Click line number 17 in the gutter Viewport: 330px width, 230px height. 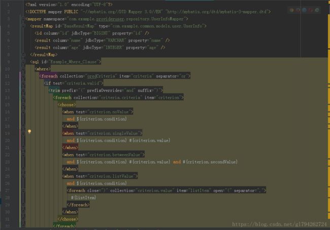tap(8, 119)
